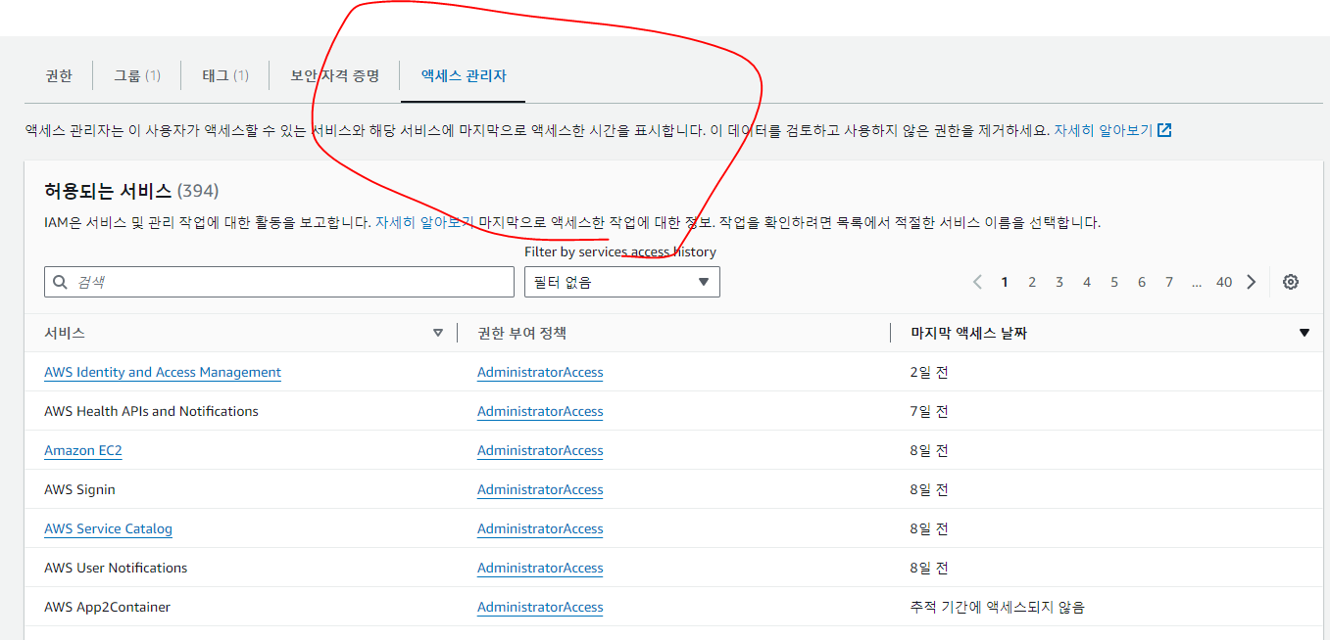Switch to the 그룹 (1) tab
Image resolution: width=1330 pixels, height=640 pixels.
pos(137,75)
